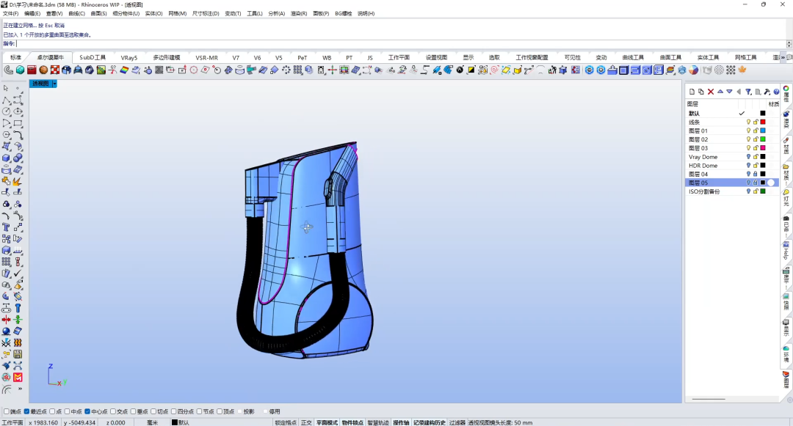Toggle 操作轴 in status bar
This screenshot has height=426, width=793.
point(401,422)
